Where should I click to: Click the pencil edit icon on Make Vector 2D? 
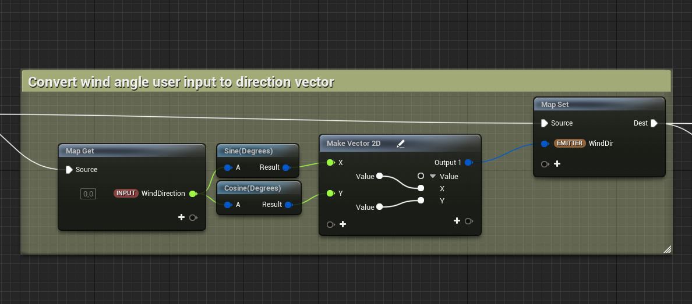400,144
